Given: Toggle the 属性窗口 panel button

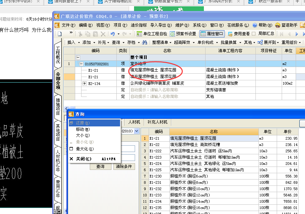Looking at the screenshot, I should [212, 34].
